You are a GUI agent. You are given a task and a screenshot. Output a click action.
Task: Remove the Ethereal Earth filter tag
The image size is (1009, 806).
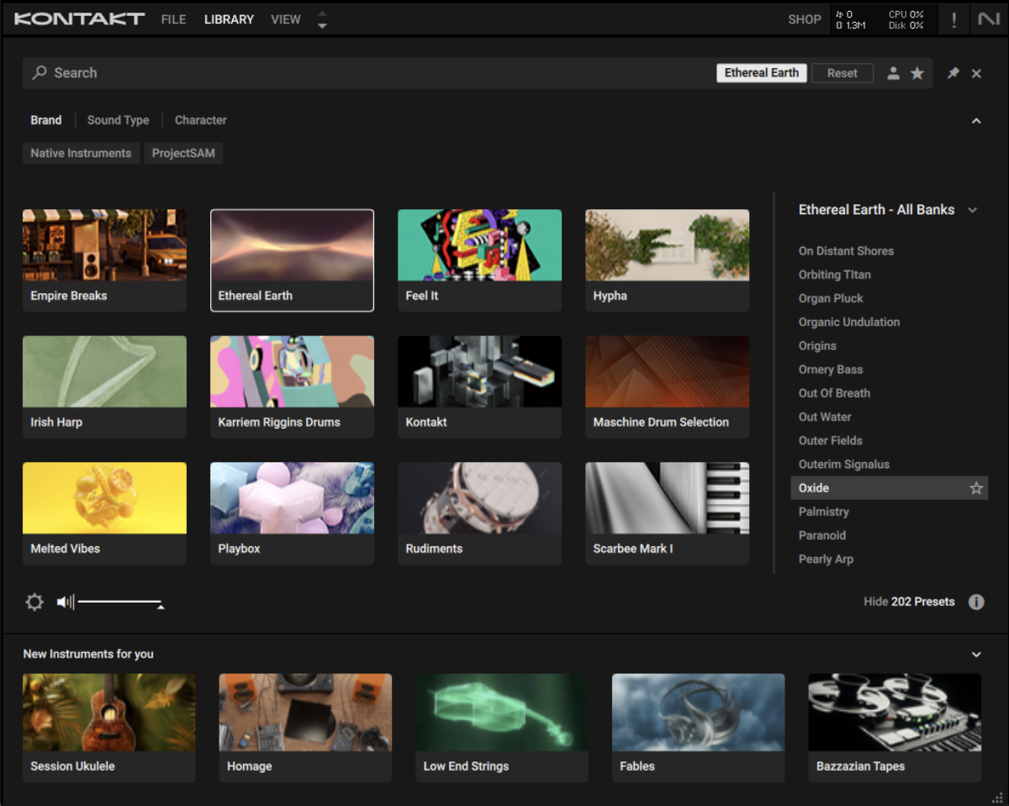[762, 73]
